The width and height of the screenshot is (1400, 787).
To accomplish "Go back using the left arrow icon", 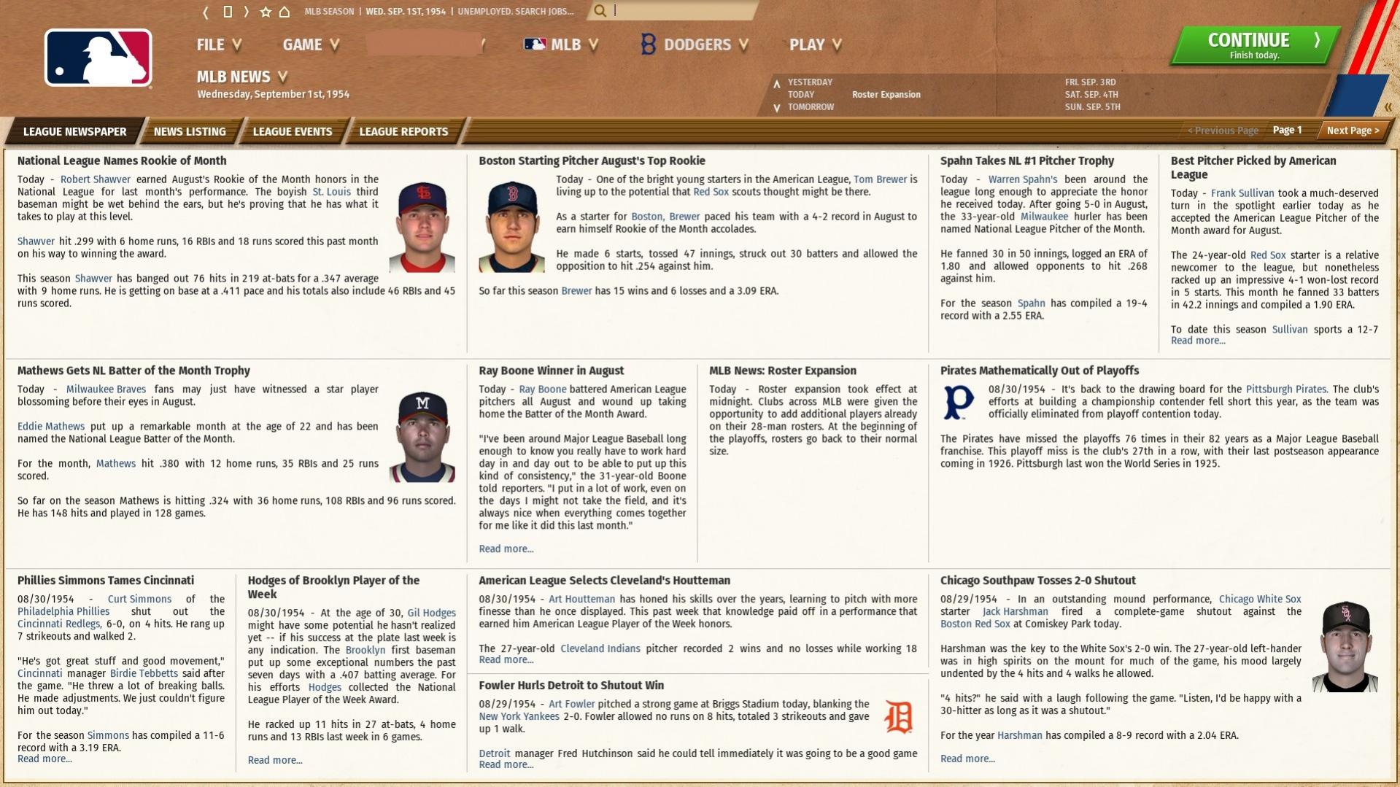I will point(206,12).
